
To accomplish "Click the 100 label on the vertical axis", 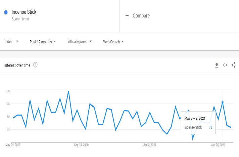I will 8,91.
